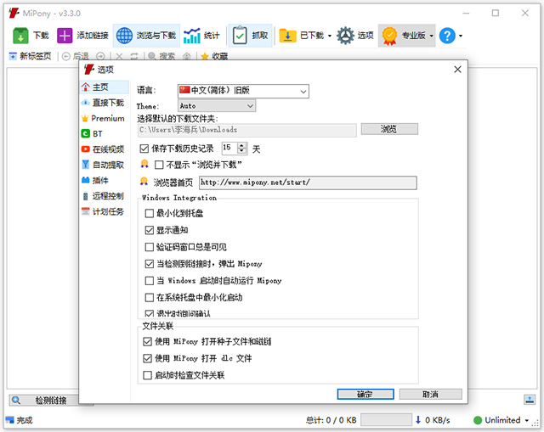Open 在线视频 settings page
Screen dimensions: 544x432
[x=105, y=149]
